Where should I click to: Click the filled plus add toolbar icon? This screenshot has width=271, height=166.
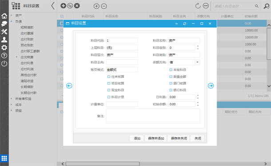63,6
